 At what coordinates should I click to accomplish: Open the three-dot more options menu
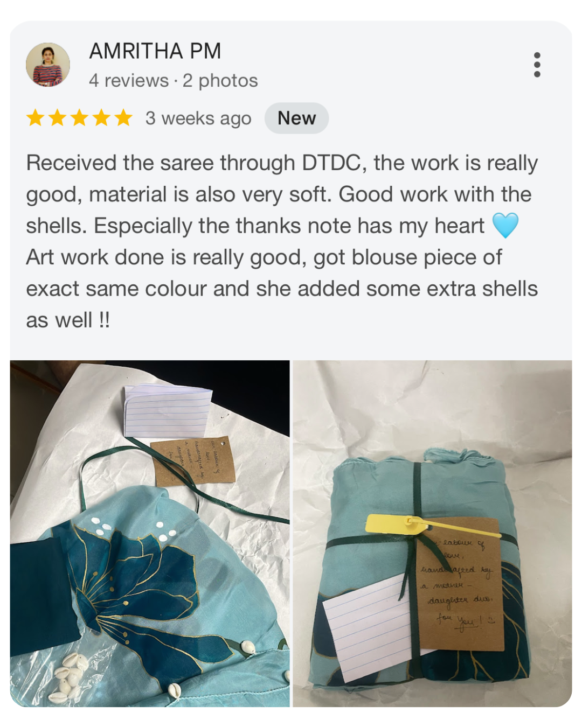click(x=537, y=65)
